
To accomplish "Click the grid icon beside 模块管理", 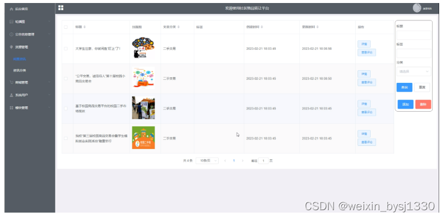I will click(11, 108).
